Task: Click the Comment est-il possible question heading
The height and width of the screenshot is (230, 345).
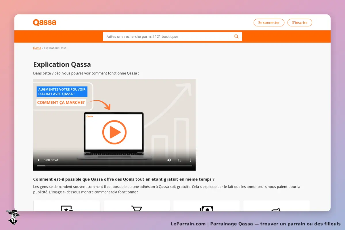Action: tap(124, 179)
